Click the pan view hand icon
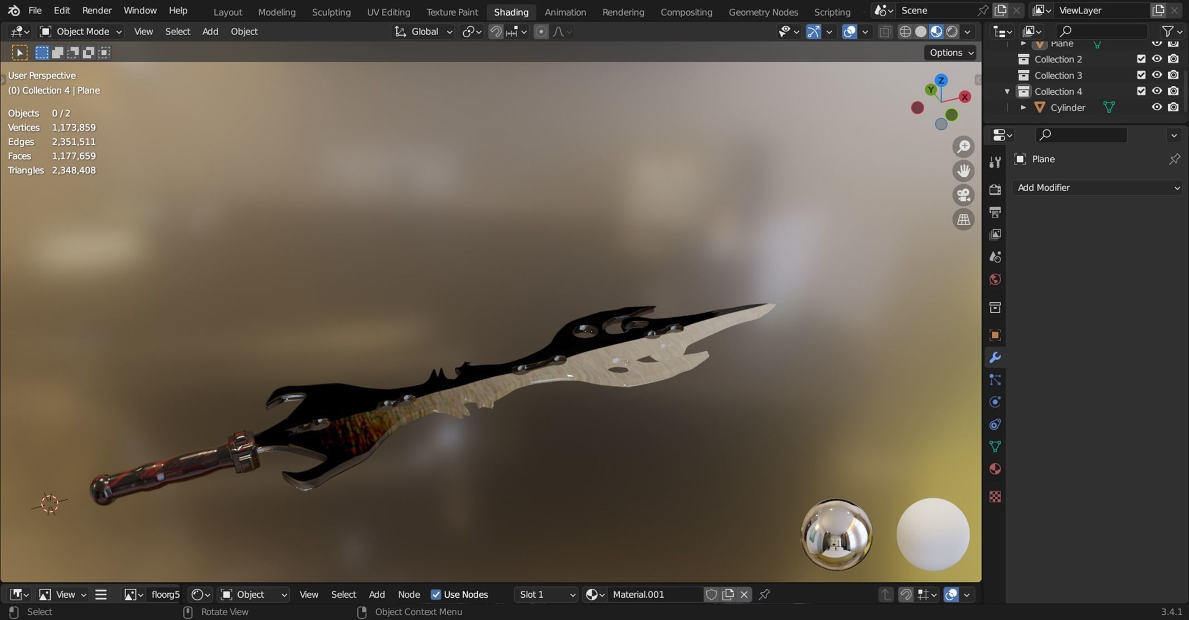1189x620 pixels. [x=963, y=171]
